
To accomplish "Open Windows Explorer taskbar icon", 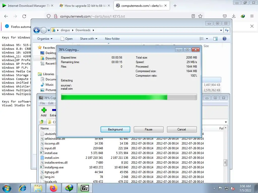I will pyautogui.click(x=38, y=188).
